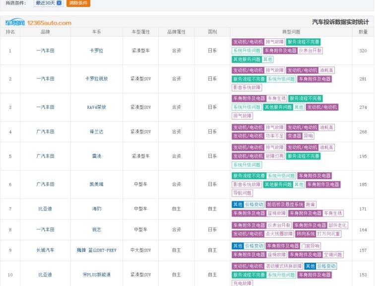Click 打方向沉重 tag in 锐志 row
Screen dimensions: 375x286
click(x=328, y=234)
